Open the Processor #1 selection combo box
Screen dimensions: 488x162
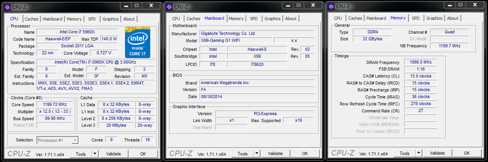pos(57,140)
